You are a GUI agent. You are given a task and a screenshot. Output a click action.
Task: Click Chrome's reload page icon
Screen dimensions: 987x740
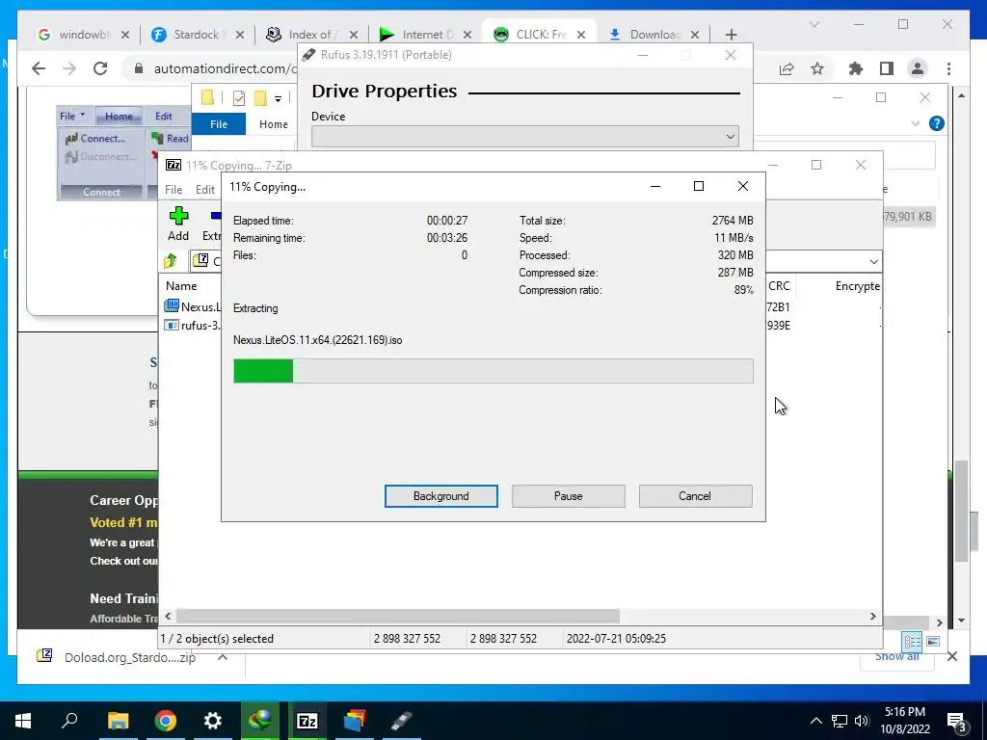(x=100, y=68)
